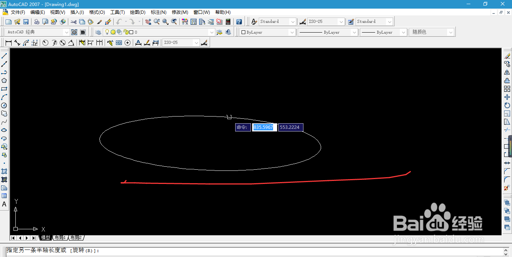Switch to the 布局2 tab

coord(76,238)
